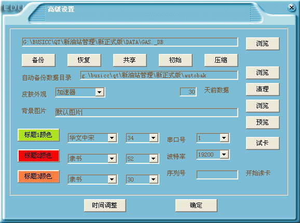Click the 清理 button
This screenshot has height=223, width=300.
point(263,89)
